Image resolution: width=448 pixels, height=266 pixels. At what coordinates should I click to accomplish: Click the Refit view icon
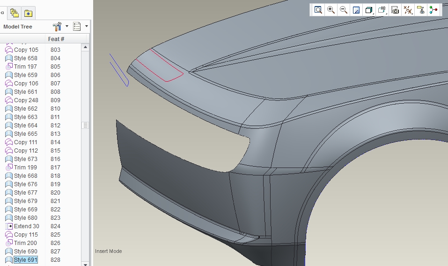tap(318, 10)
